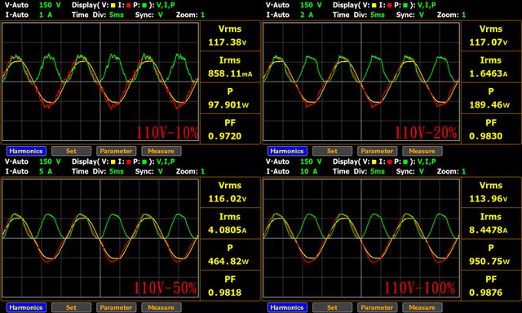Click the 10 A I-Auto range value

[x=308, y=171]
